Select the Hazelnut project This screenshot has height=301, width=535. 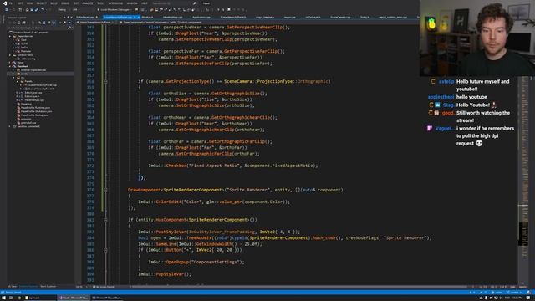click(23, 66)
